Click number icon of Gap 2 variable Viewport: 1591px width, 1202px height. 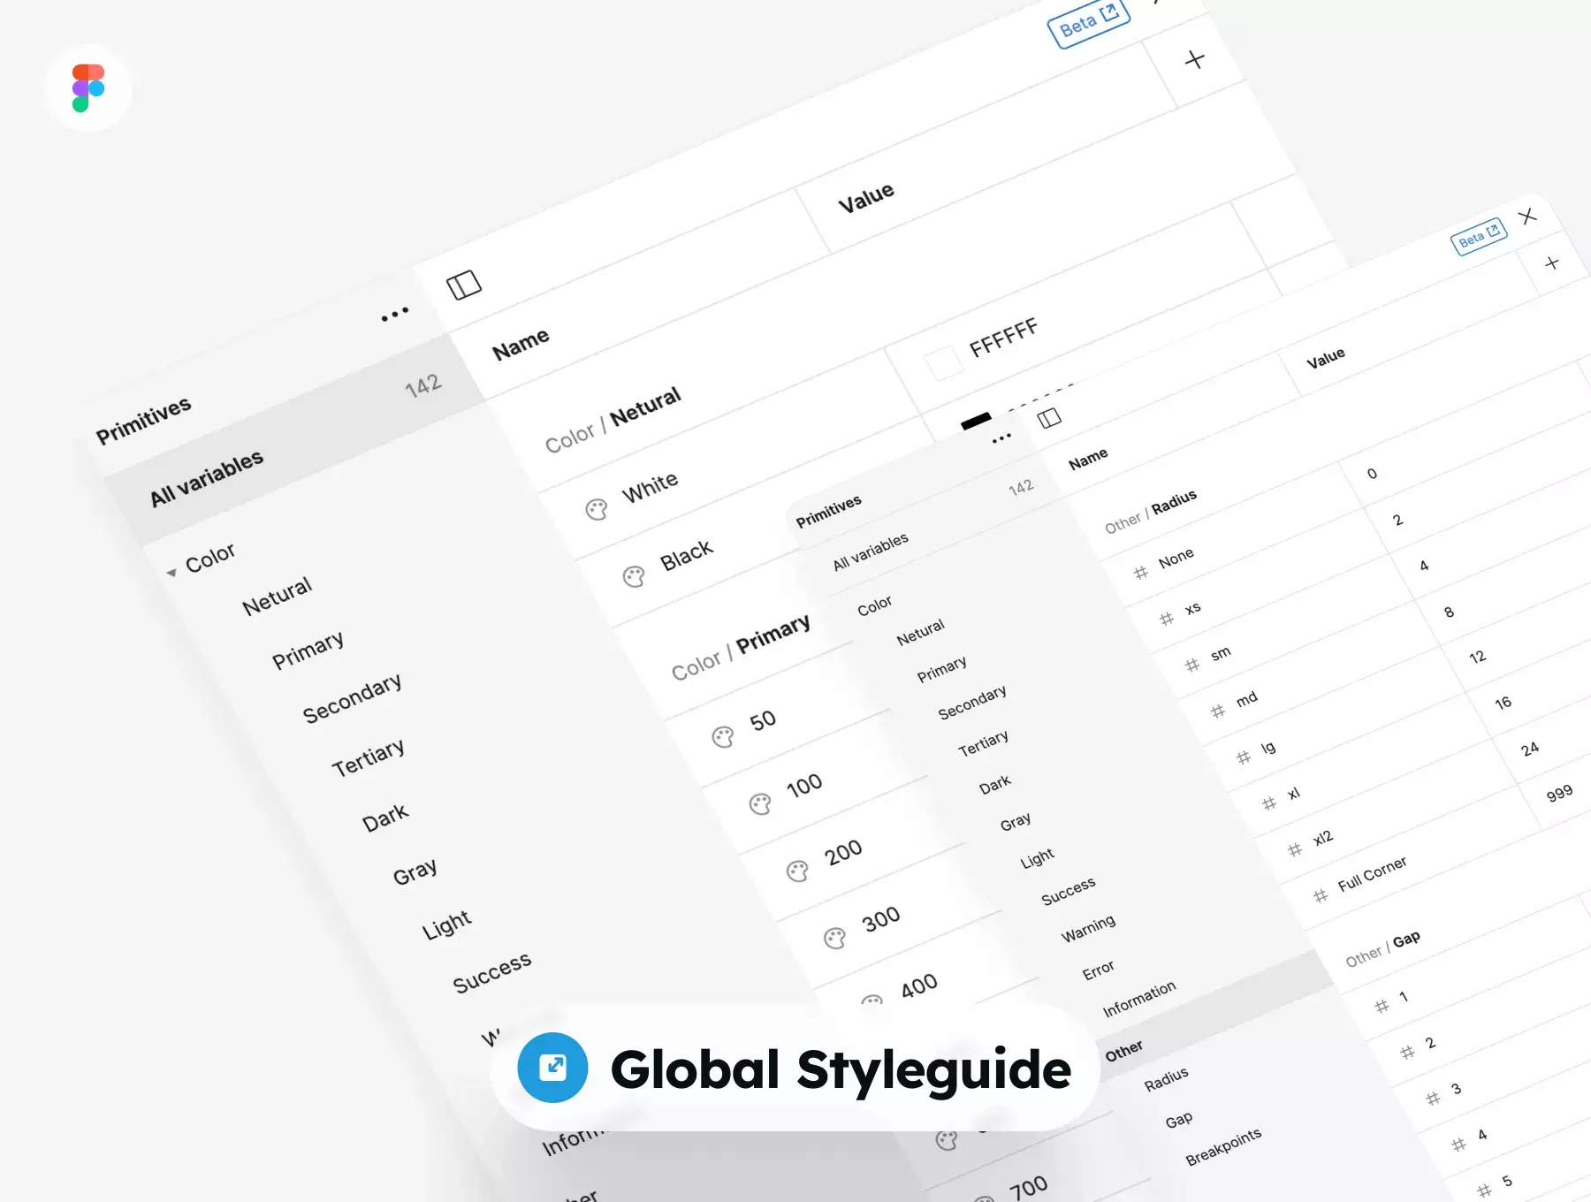coord(1407,1052)
